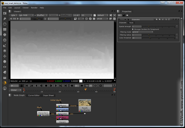The width and height of the screenshot is (185, 128).
Task: Open the Render menu
Action: [x=34, y=8]
